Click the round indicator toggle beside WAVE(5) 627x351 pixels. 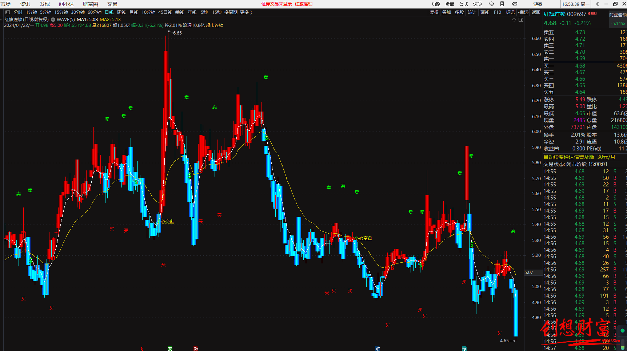pyautogui.click(x=53, y=20)
